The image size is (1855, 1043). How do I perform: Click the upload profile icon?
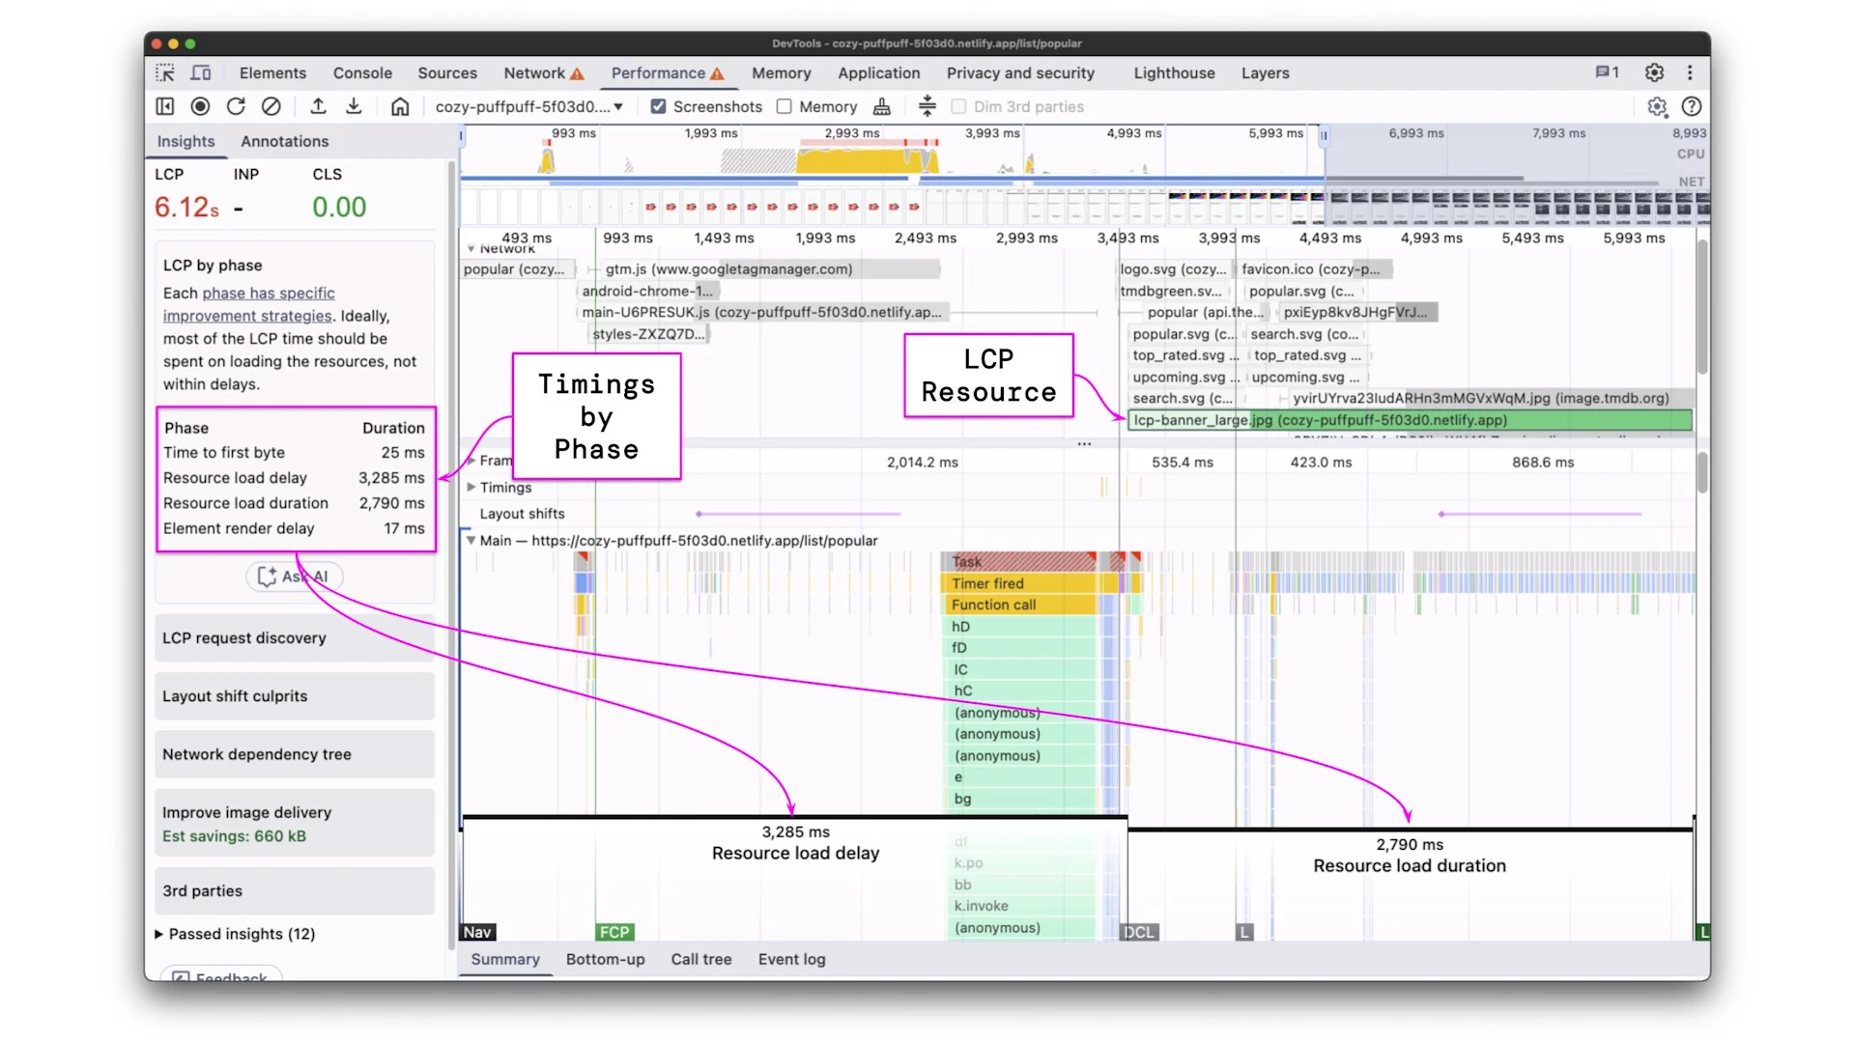click(x=318, y=106)
